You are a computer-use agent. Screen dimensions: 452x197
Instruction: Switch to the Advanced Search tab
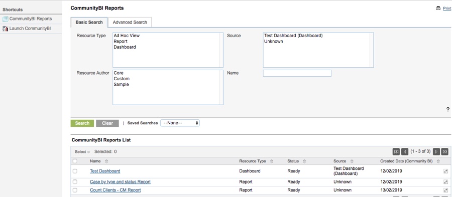click(x=130, y=22)
